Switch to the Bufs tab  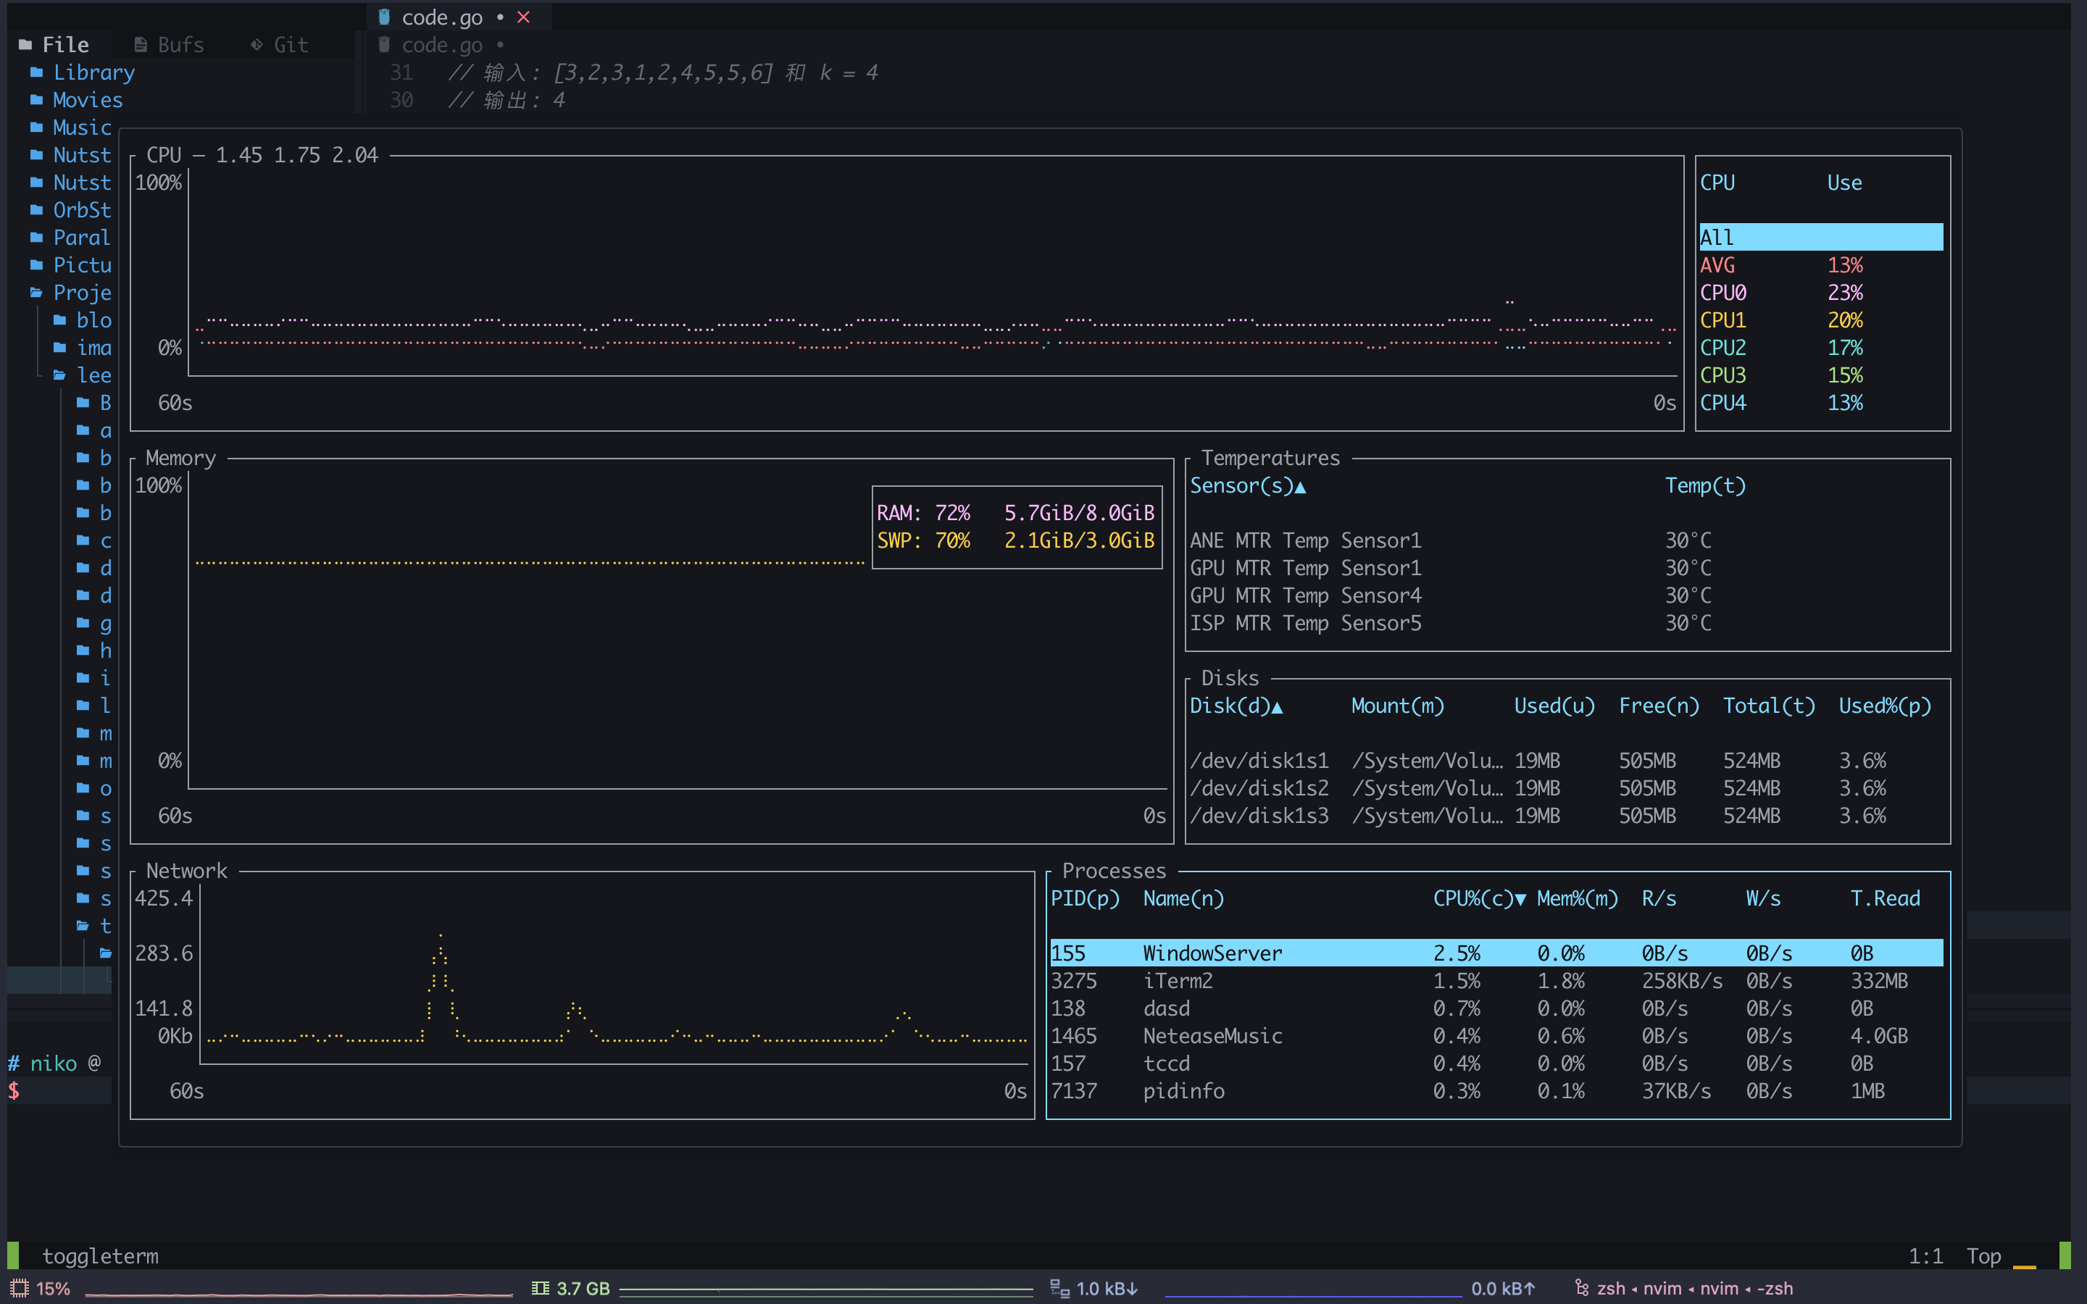coord(170,45)
